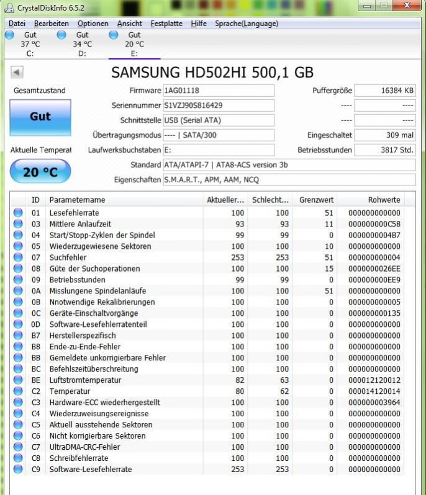Click the blue Gut health status button
The height and width of the screenshot is (495, 426).
[x=40, y=117]
